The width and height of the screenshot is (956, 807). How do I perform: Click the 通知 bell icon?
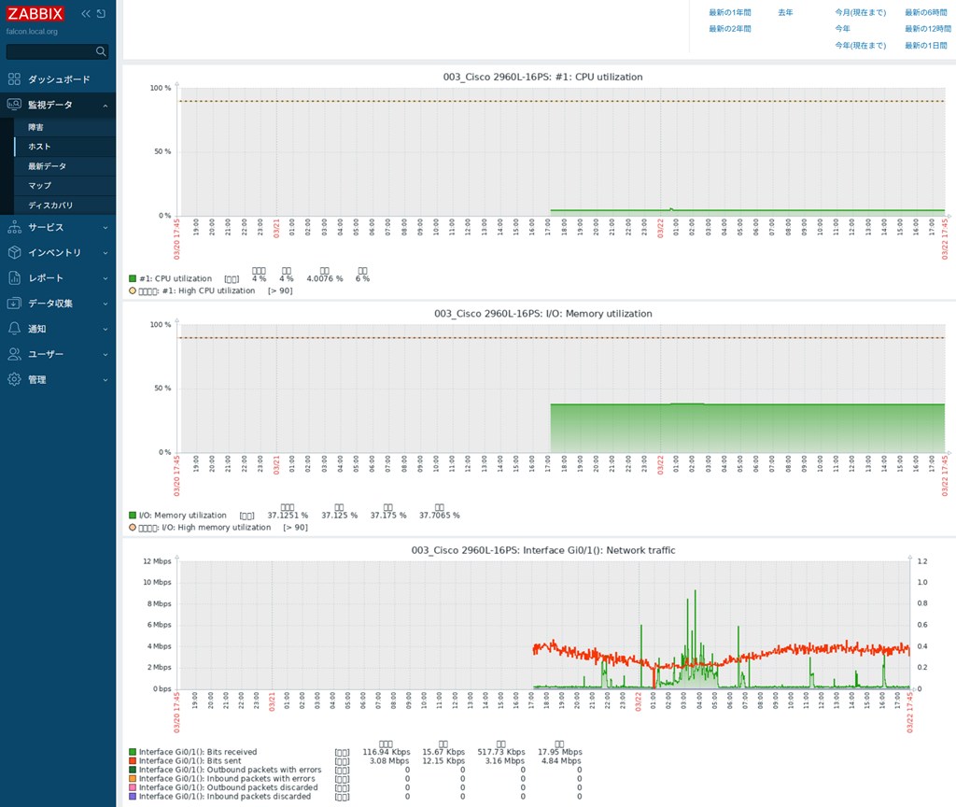pos(14,329)
